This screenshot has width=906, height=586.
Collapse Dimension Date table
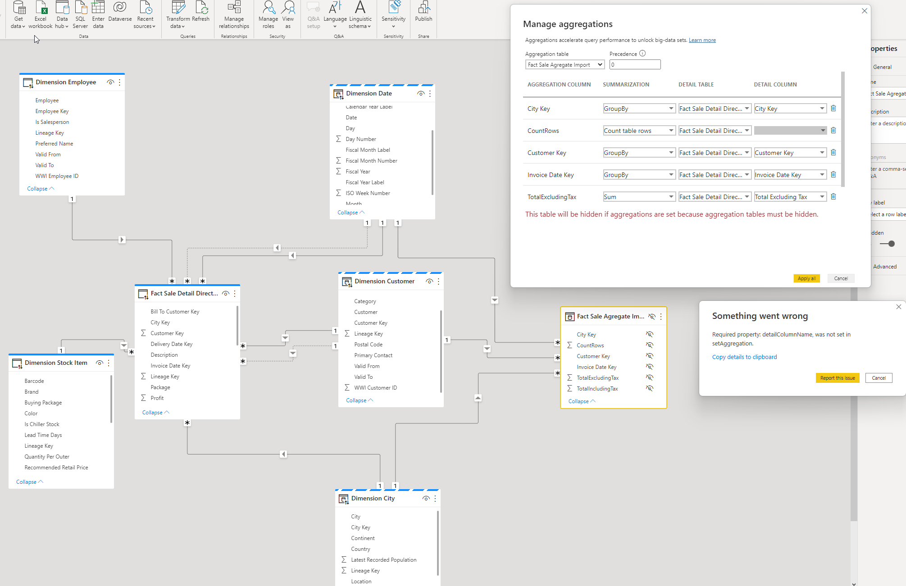(x=351, y=213)
